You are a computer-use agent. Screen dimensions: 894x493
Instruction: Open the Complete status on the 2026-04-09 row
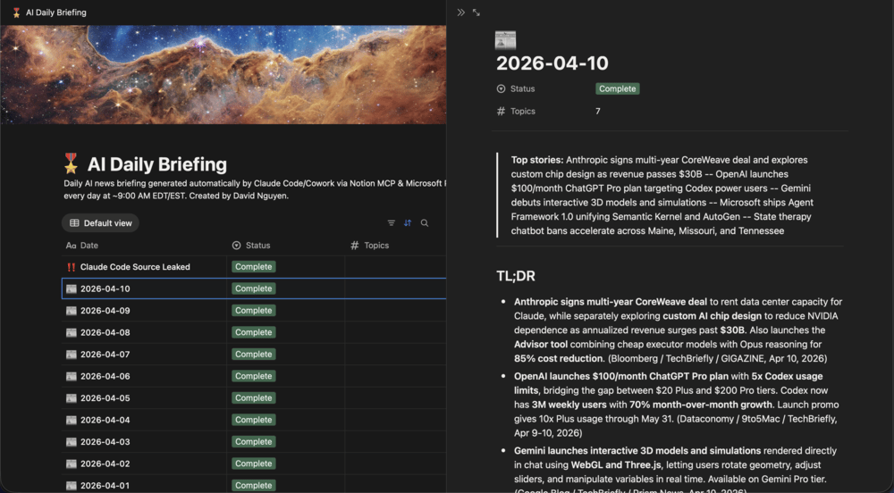(x=254, y=311)
